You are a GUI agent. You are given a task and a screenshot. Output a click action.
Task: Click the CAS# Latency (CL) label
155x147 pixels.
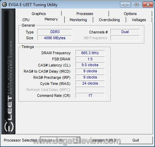[54, 65]
